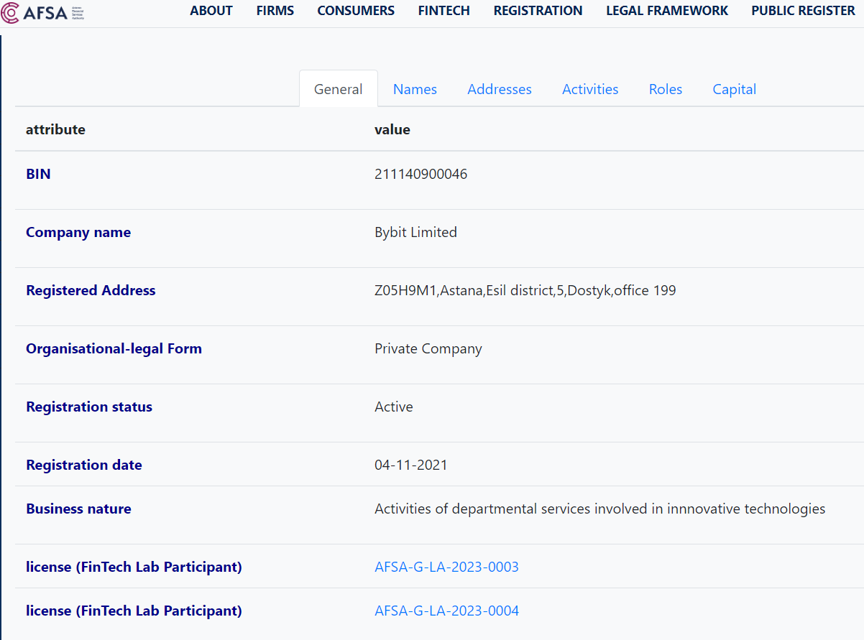The width and height of the screenshot is (864, 640).
Task: Open license AFSA-G-LA-2023-0004 link
Action: [446, 611]
